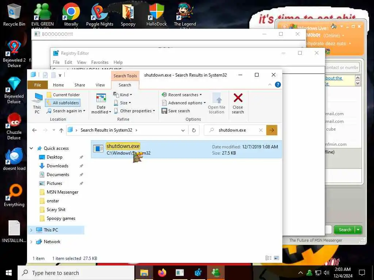Show hidden system tray icons
The width and height of the screenshot is (374, 280).
pyautogui.click(x=301, y=273)
